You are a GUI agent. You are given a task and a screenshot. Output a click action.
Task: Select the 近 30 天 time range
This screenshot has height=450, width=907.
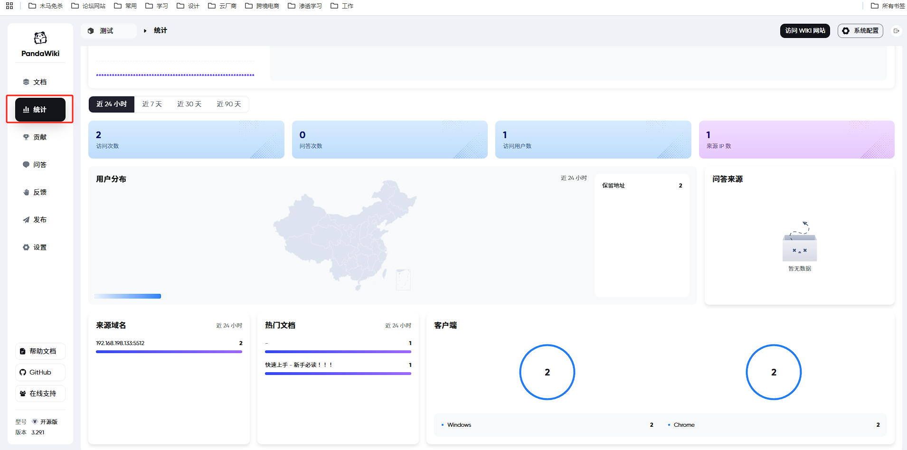click(x=189, y=104)
